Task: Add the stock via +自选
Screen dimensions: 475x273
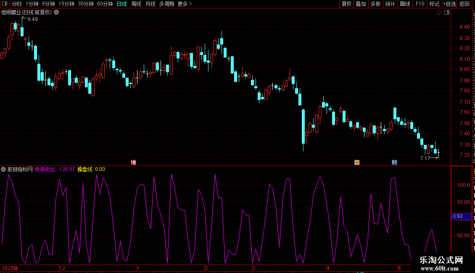Action: tap(449, 4)
